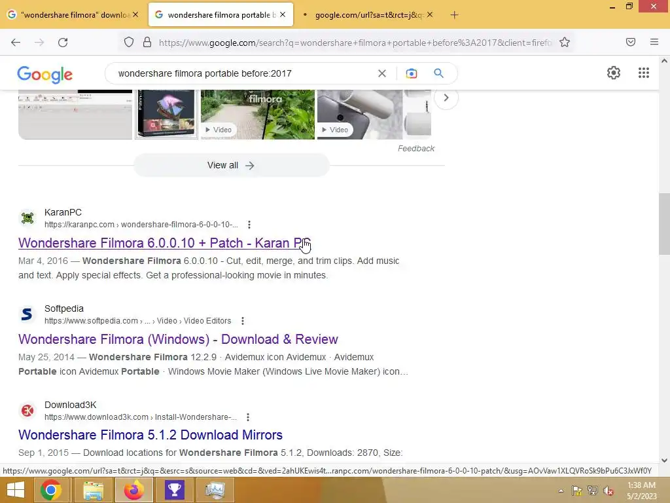
Task: Open tracking protection shield info
Action: pyautogui.click(x=129, y=43)
